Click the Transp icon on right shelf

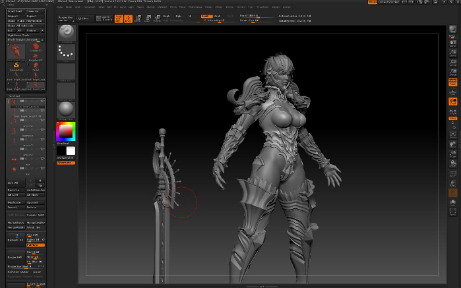click(453, 183)
